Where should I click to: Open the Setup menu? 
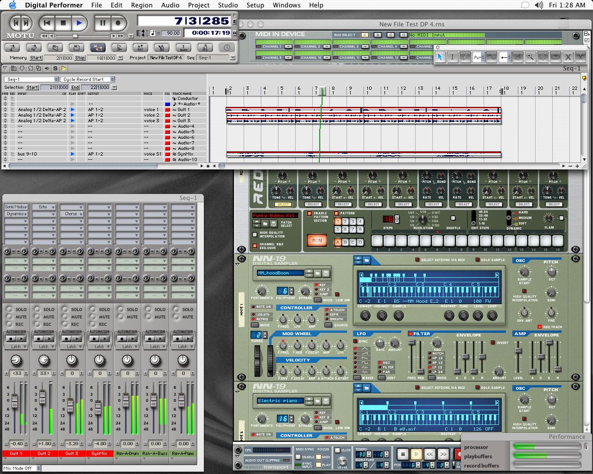[255, 5]
